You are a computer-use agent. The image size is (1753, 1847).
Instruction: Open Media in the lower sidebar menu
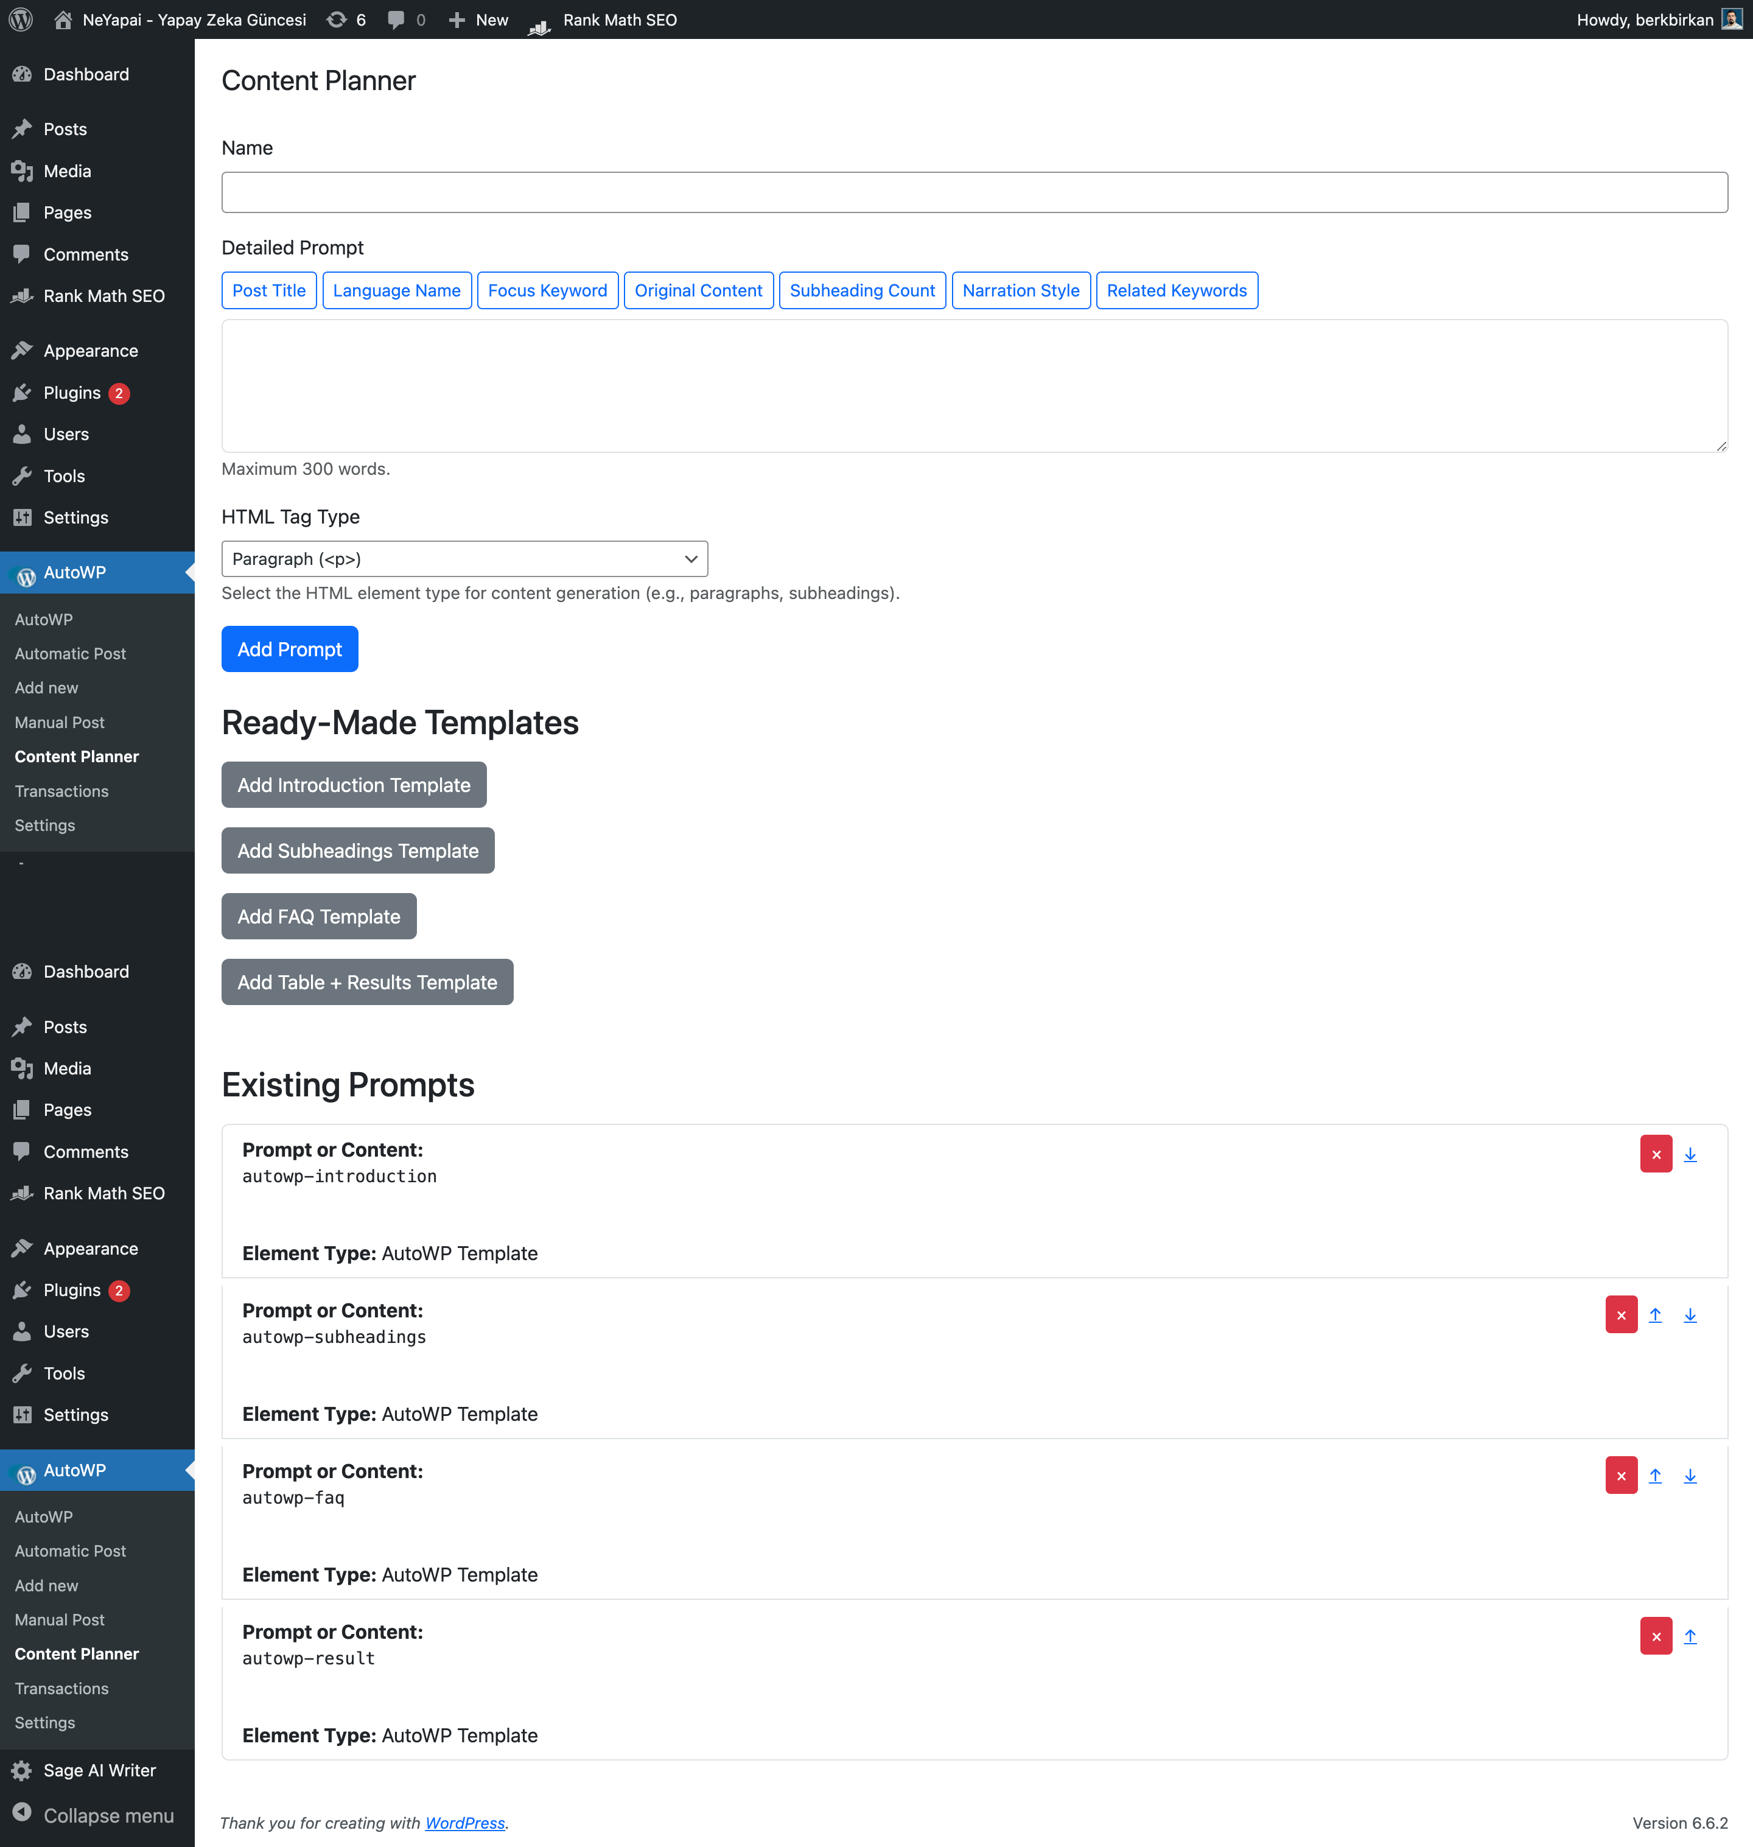(x=97, y=1068)
